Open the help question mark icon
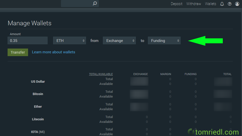 [x=230, y=4]
